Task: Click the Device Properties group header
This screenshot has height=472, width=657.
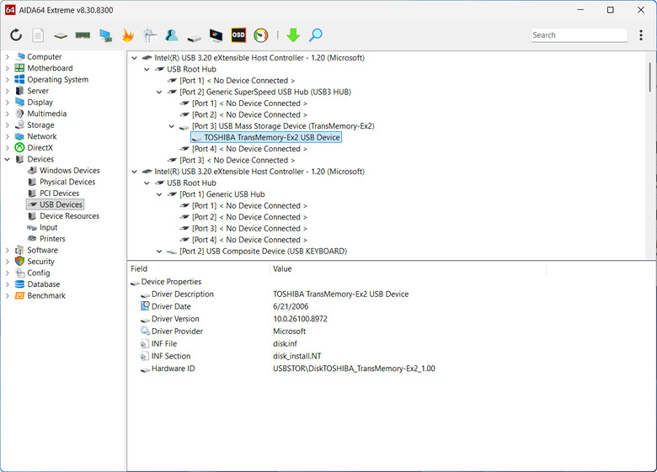Action: click(171, 282)
